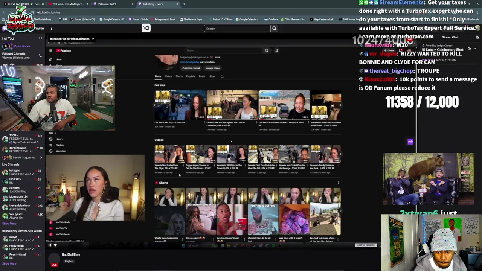The height and width of the screenshot is (271, 482).
Task: Advance For You carousel right arrow
Action: click(340, 105)
